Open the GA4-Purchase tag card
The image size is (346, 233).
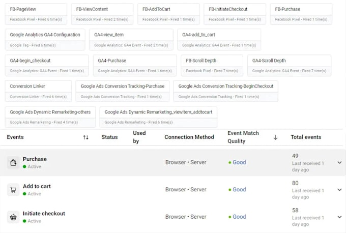point(135,65)
